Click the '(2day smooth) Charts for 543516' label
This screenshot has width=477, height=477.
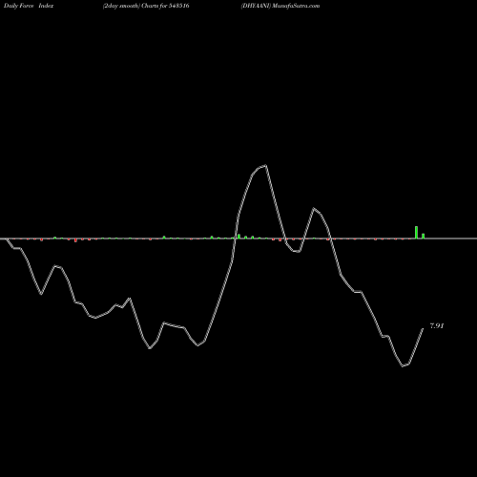coord(146,6)
